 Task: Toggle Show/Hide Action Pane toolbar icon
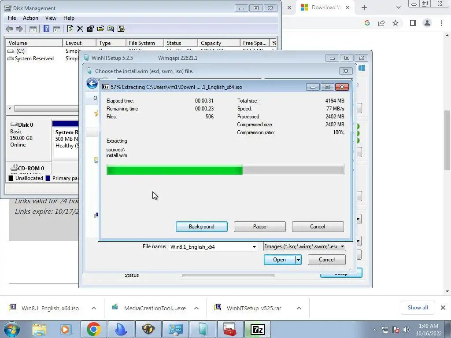coord(57,29)
